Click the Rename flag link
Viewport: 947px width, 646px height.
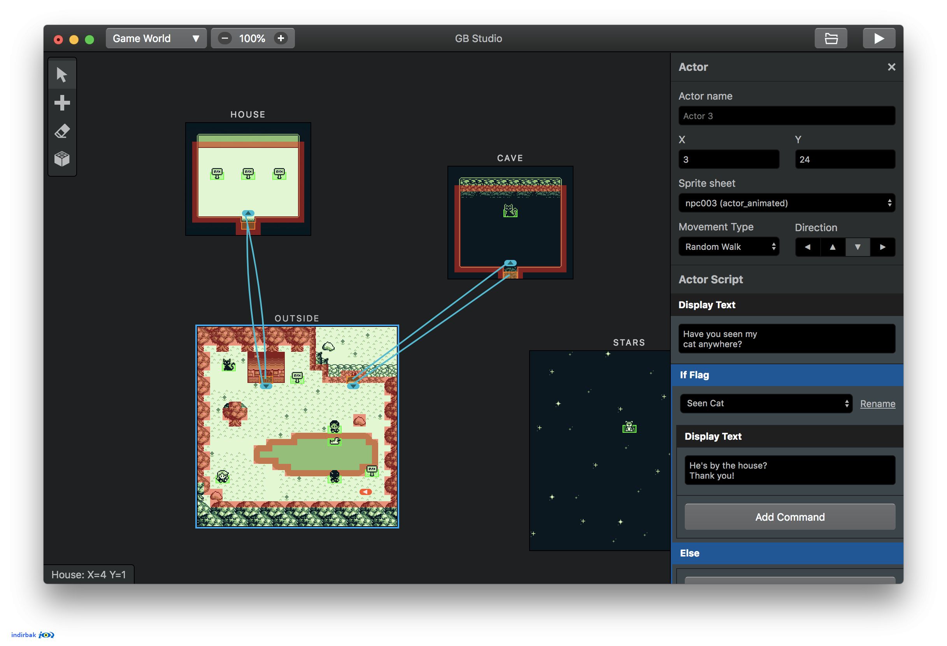(878, 404)
